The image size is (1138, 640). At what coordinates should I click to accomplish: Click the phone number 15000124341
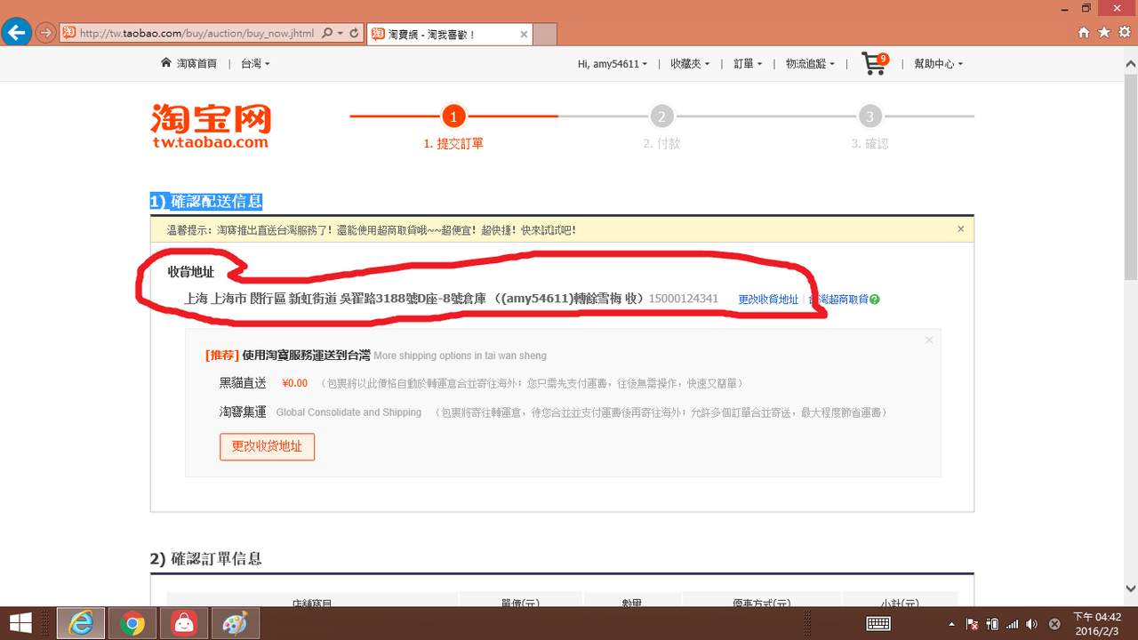point(684,299)
